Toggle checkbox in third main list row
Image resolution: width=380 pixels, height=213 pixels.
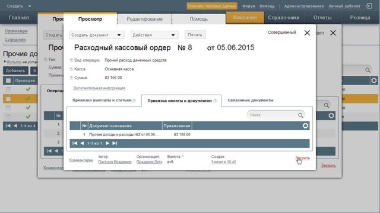(x=8, y=107)
